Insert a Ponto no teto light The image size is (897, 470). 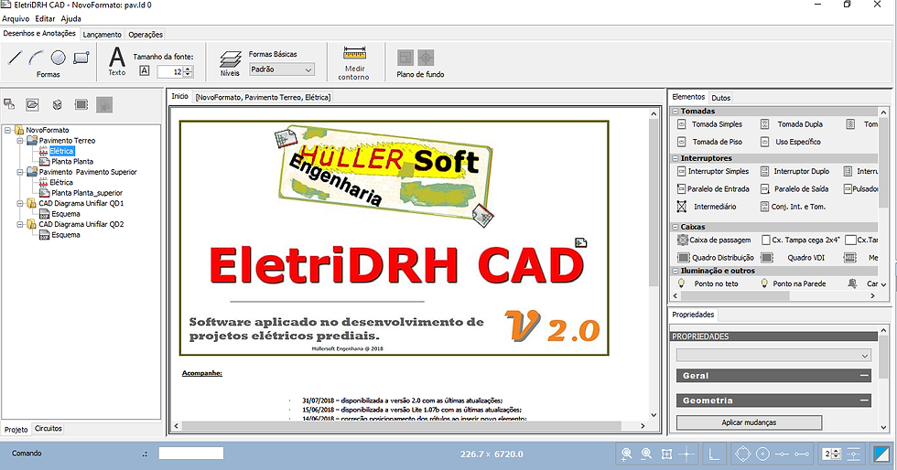(x=708, y=283)
